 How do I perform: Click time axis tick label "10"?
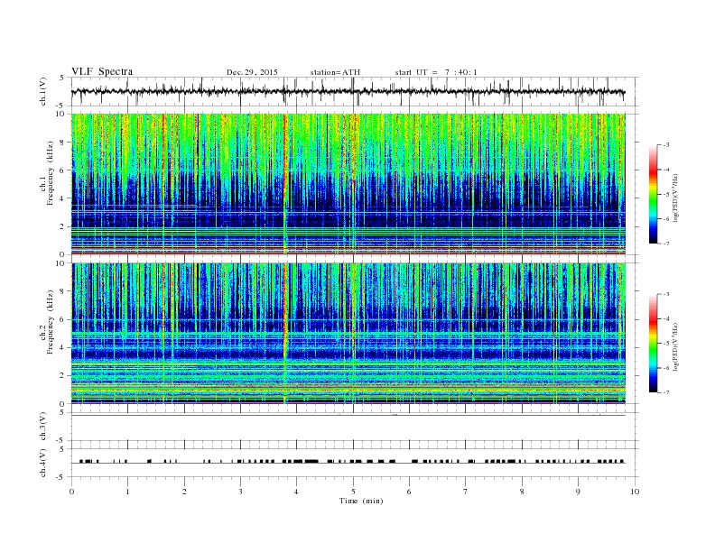coord(635,492)
